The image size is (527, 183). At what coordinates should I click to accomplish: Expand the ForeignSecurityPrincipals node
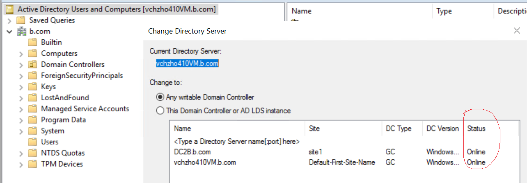(21, 76)
